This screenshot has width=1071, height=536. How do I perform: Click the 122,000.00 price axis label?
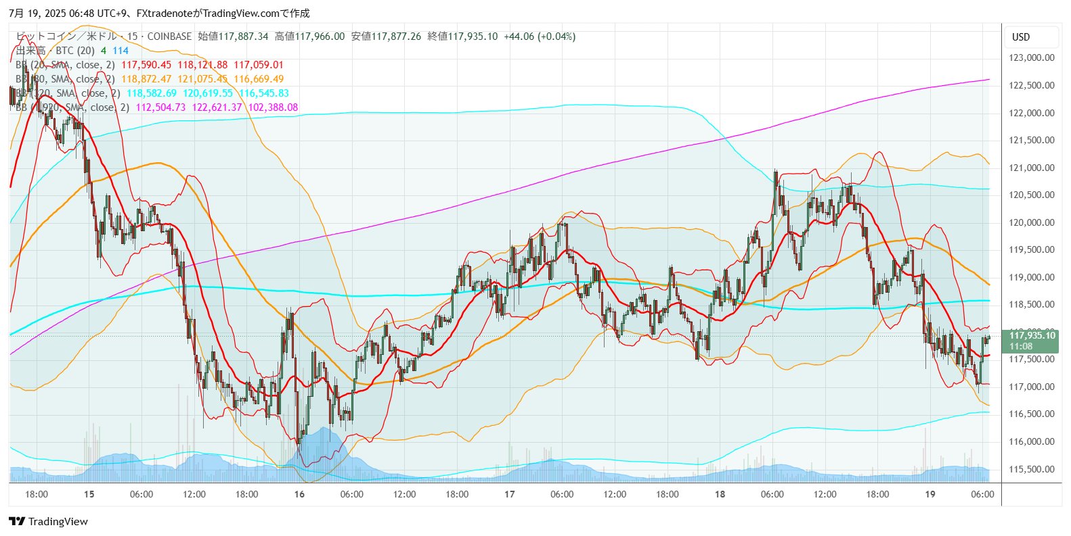point(1032,113)
